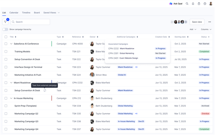215x135 pixels.
Task: Click the add collaborator icon
Action: [x=172, y=22]
